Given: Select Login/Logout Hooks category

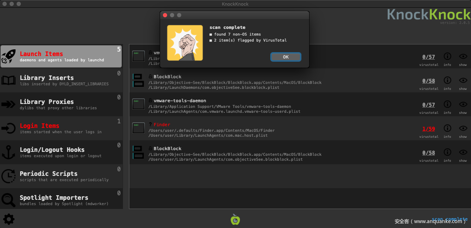Looking at the screenshot, I should tap(61, 152).
